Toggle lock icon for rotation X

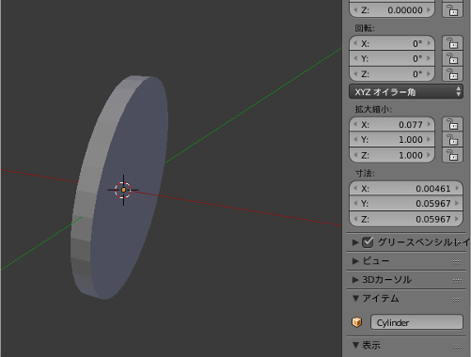click(x=452, y=43)
